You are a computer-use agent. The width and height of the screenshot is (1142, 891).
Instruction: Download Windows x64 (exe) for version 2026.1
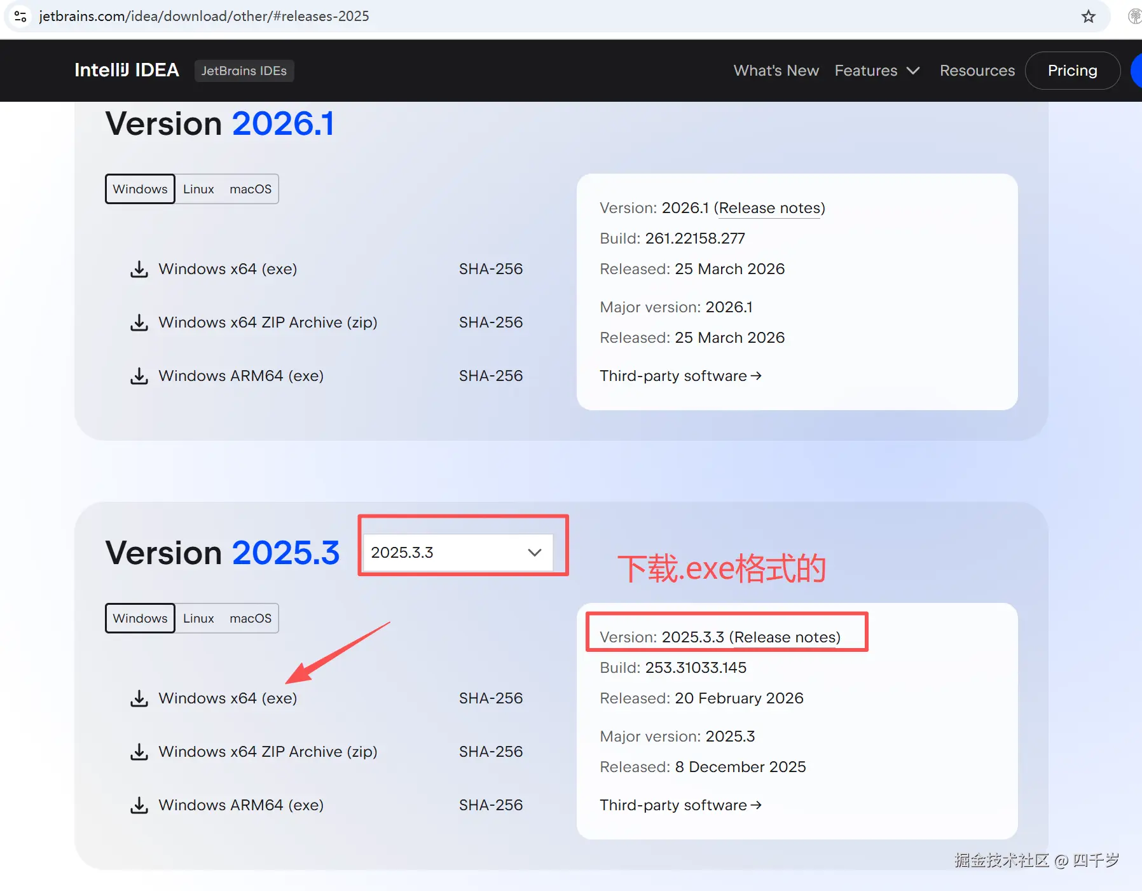(x=228, y=269)
